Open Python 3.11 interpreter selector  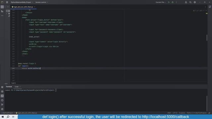click(196, 113)
